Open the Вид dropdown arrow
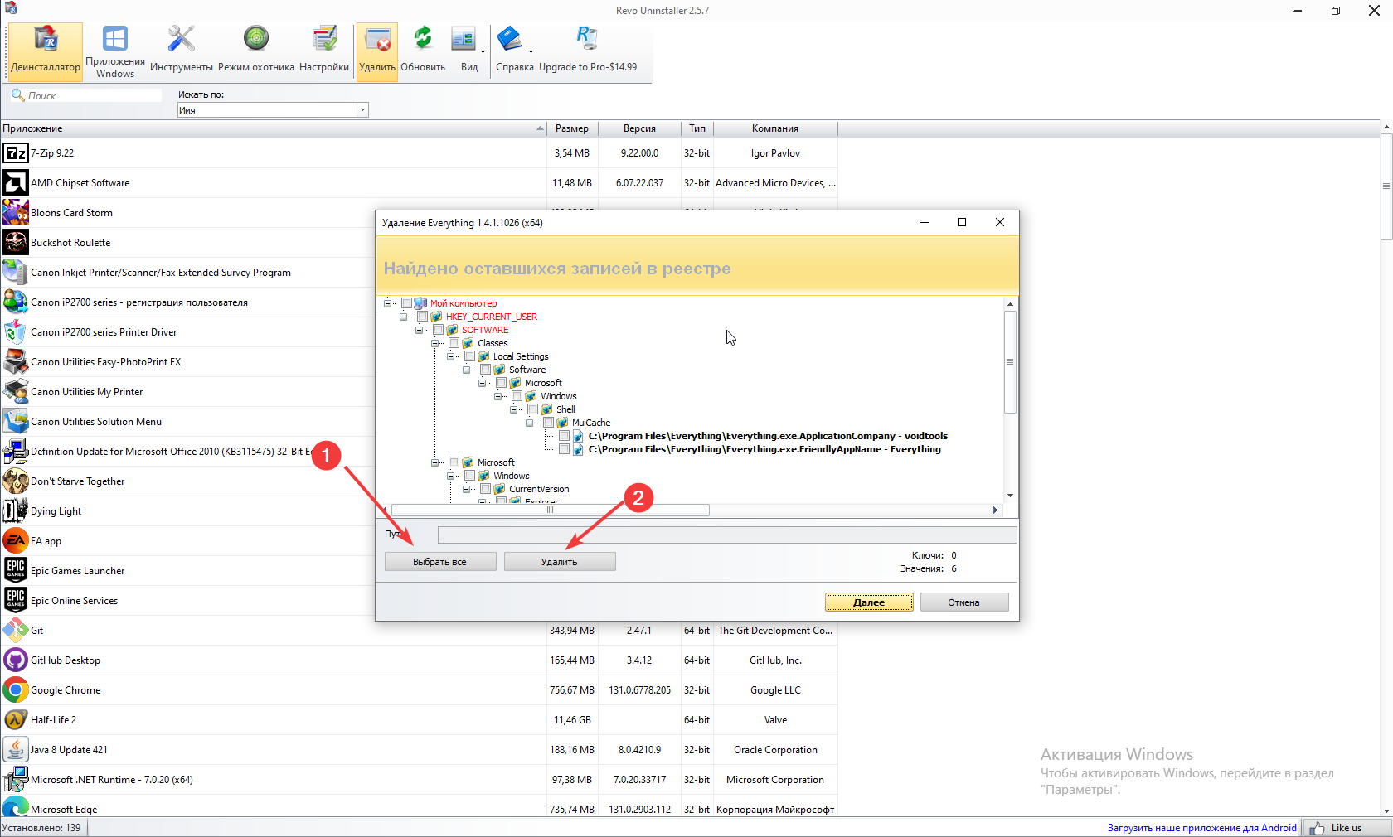The image size is (1393, 837). (483, 52)
